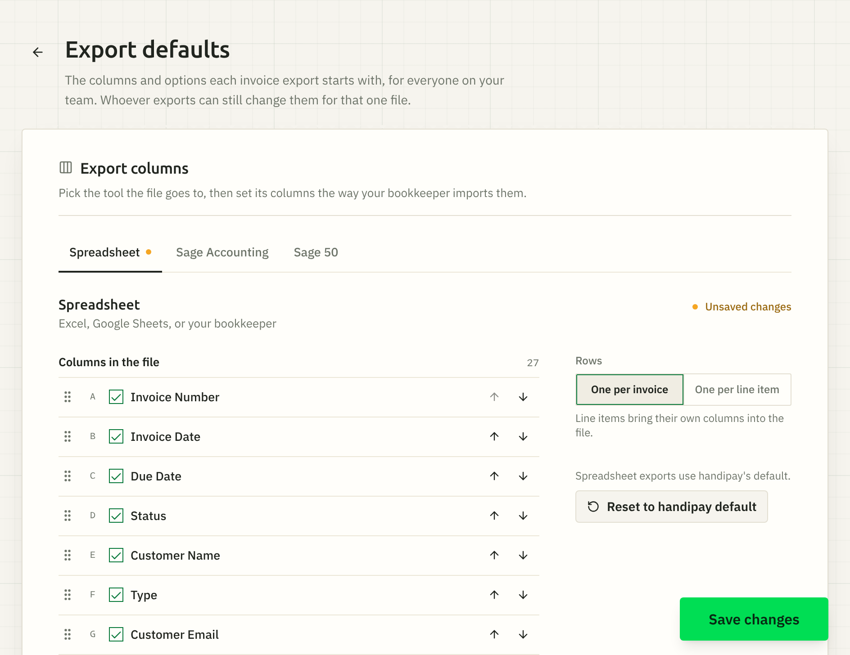Click the drag handle on Type row
This screenshot has width=850, height=655.
click(x=68, y=595)
